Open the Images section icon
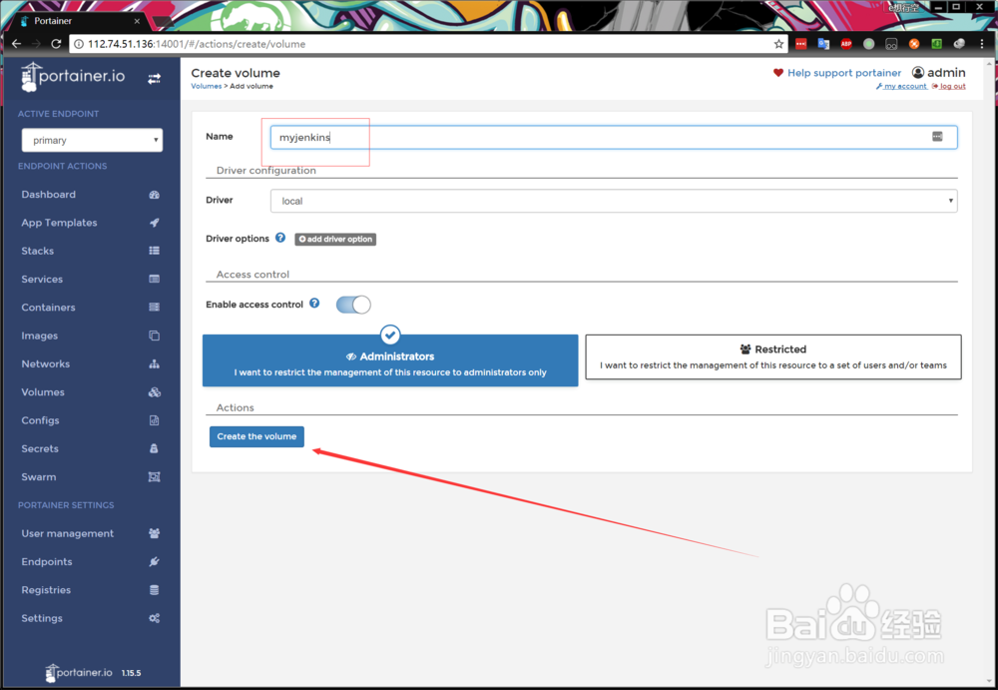998x690 pixels. 155,336
